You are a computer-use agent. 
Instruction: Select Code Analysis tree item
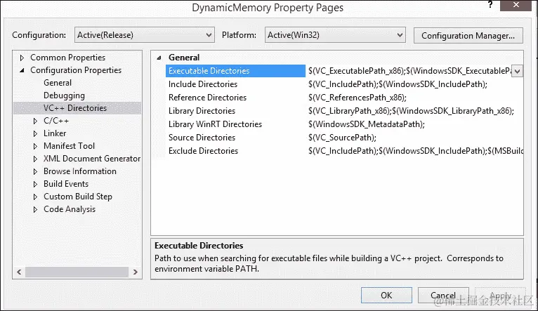[x=70, y=209]
